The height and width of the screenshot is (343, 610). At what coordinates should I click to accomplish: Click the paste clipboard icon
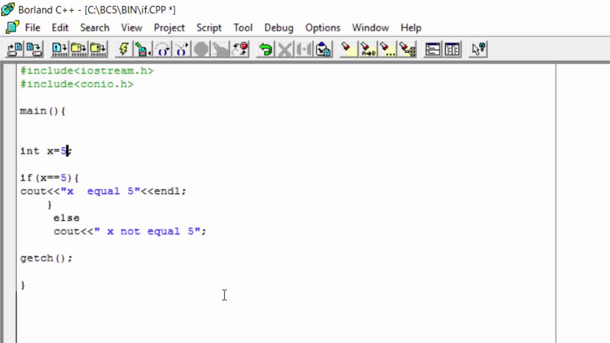pos(323,49)
